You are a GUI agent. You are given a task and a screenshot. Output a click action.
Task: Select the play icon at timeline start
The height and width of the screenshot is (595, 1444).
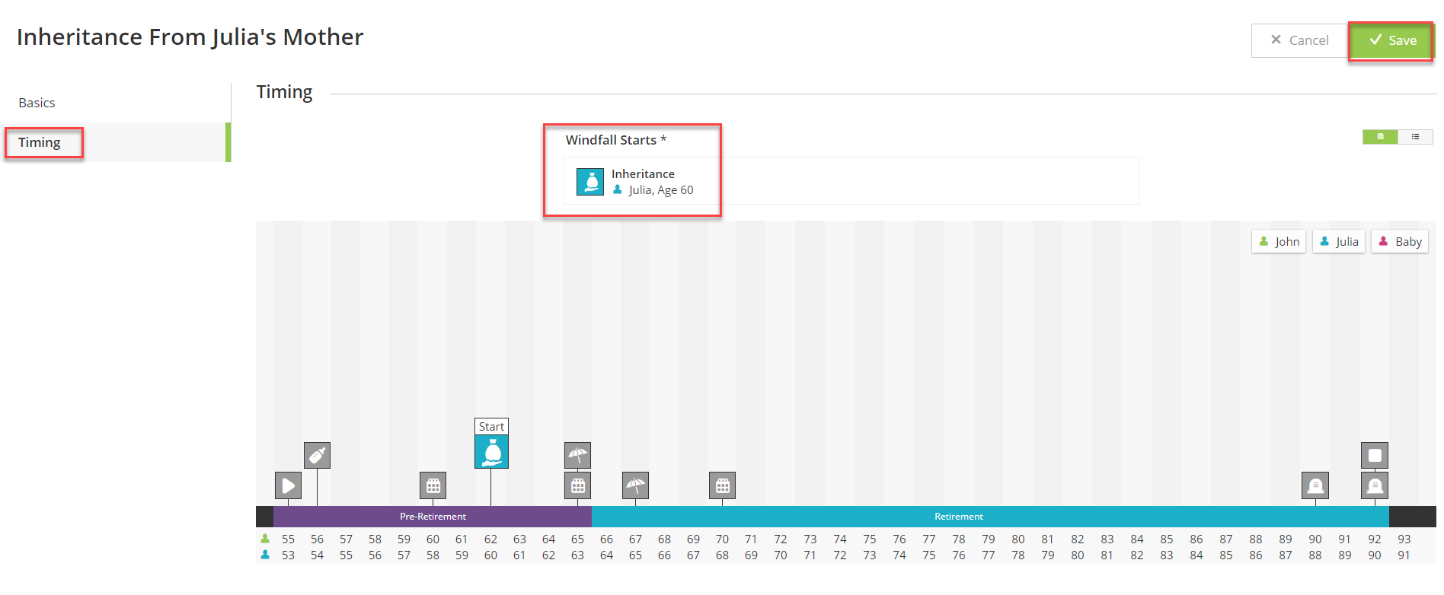tap(288, 485)
